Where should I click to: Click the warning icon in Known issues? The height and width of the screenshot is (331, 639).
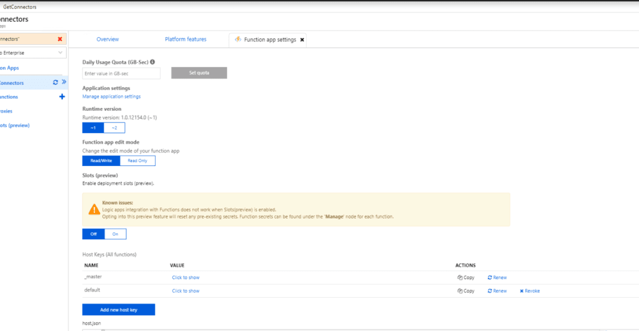click(94, 209)
